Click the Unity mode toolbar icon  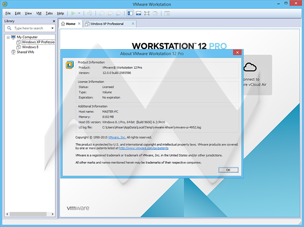pyautogui.click(x=155, y=13)
